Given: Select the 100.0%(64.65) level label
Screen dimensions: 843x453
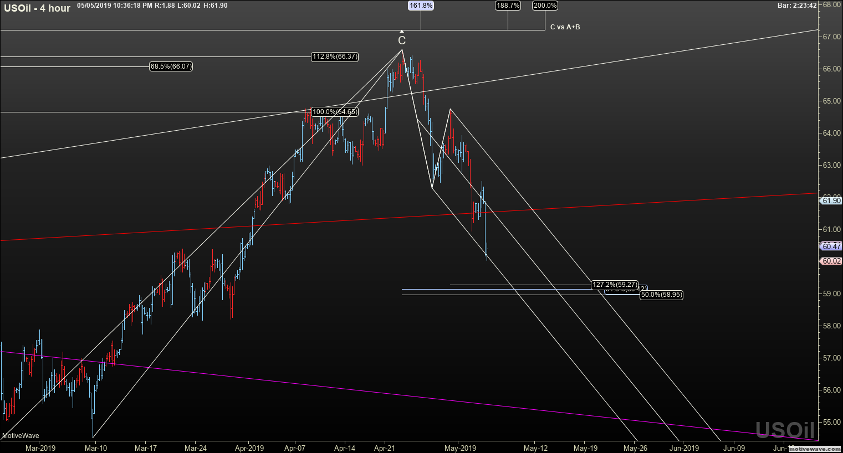Looking at the screenshot, I should (335, 112).
